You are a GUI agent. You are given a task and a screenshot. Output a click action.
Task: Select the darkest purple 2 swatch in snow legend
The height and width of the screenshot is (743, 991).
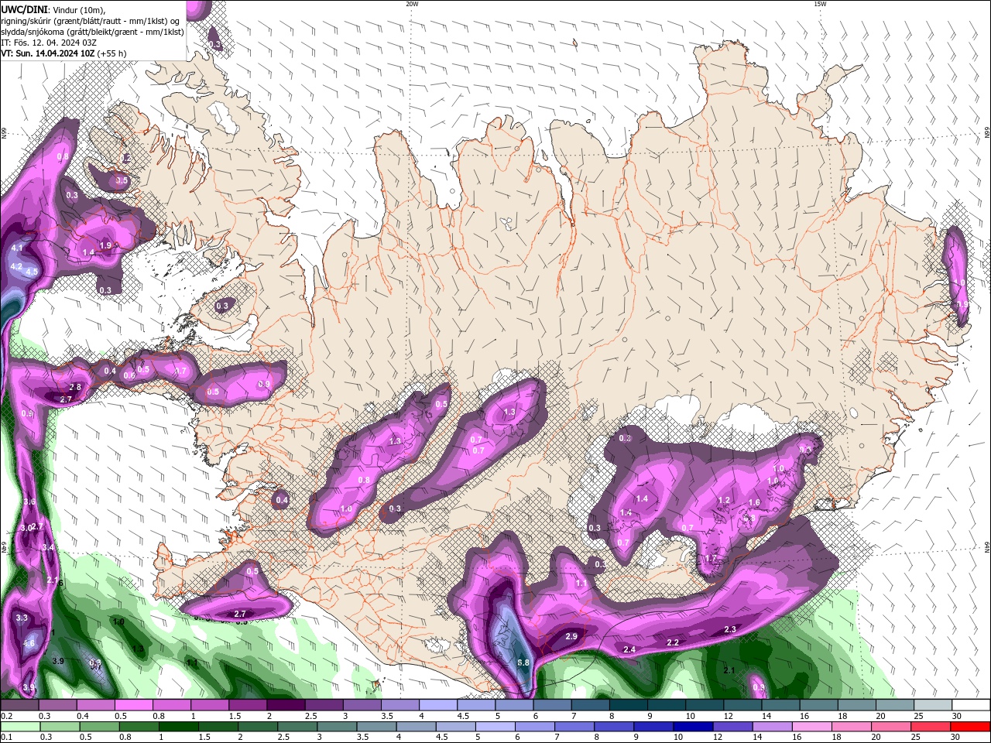tap(286, 705)
